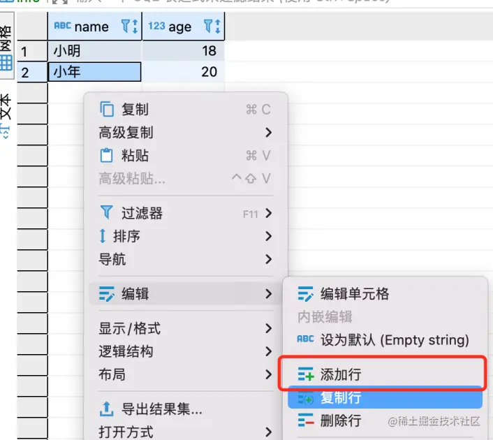Click the 123 type icon beside age
Viewport: 493px width, 440px height.
(156, 26)
